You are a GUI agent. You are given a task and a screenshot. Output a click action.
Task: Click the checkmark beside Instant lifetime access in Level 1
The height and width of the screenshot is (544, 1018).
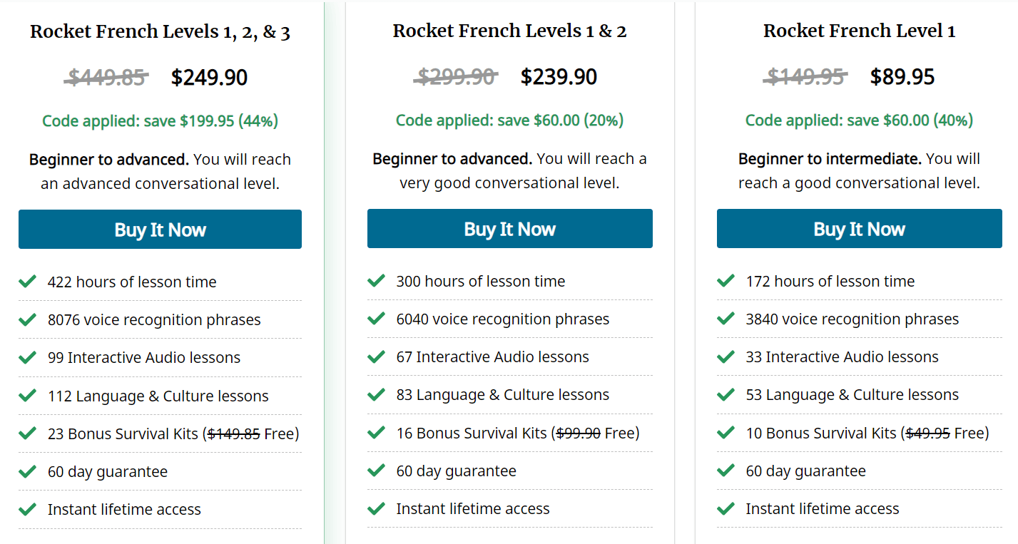(x=726, y=508)
